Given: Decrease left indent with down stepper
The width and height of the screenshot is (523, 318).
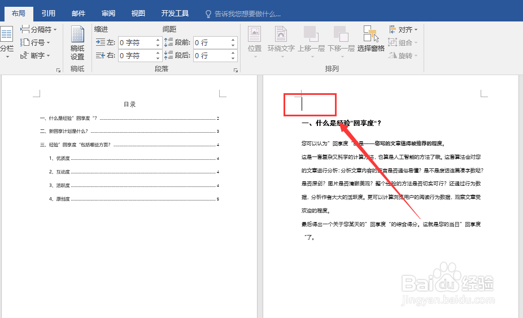Looking at the screenshot, I should (158, 45).
